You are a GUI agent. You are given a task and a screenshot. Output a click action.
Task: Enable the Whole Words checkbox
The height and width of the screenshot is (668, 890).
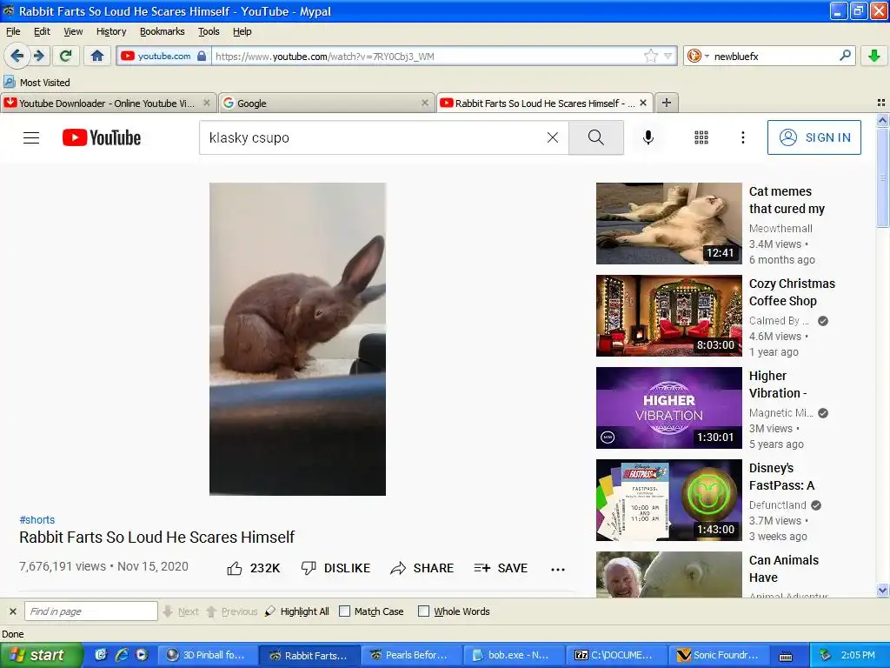(x=423, y=611)
